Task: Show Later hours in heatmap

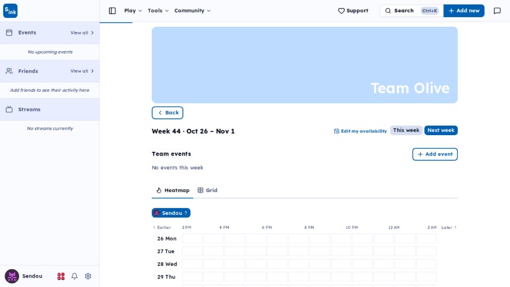Action: pos(449,228)
